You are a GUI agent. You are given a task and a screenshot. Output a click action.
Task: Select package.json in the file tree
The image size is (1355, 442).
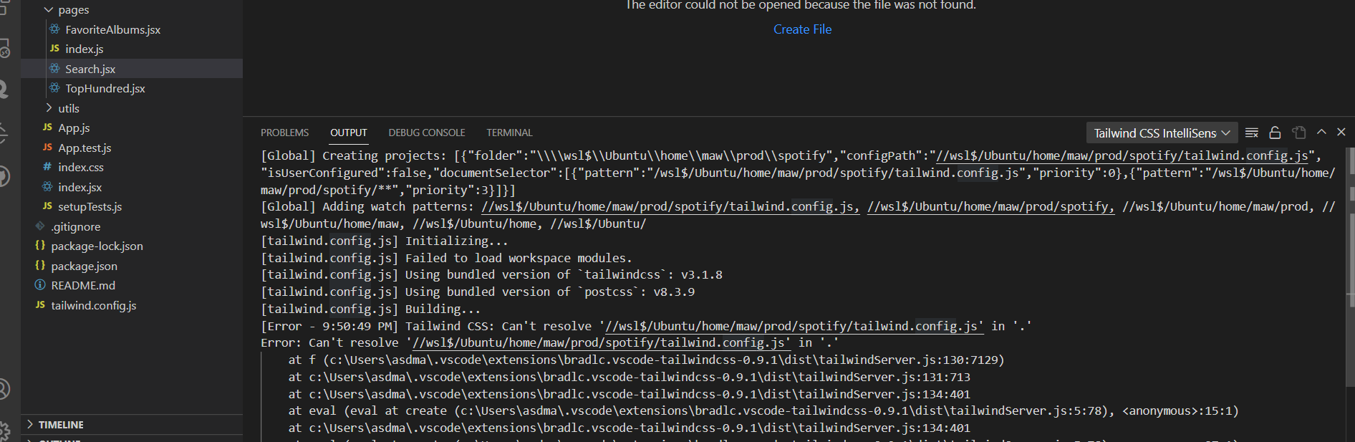coord(84,266)
